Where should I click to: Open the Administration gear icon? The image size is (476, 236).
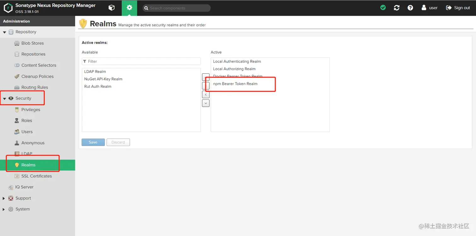tap(129, 8)
